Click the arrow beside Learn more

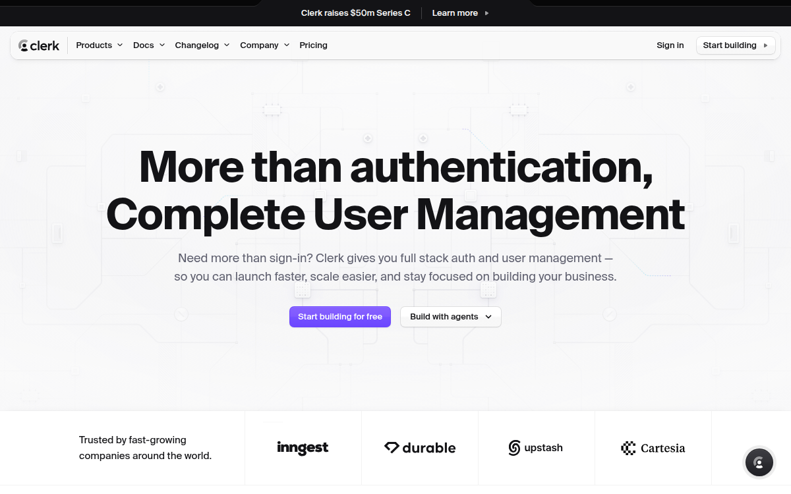point(486,13)
